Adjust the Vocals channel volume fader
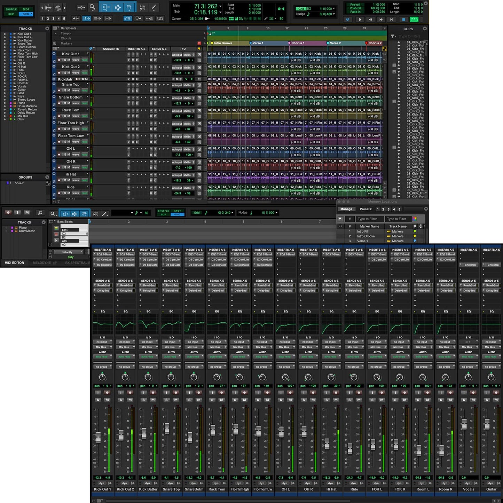Screen dimensions: 503x503 [x=464, y=424]
